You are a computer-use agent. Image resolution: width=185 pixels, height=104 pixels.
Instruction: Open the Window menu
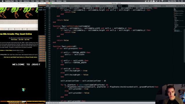pos(59,1)
